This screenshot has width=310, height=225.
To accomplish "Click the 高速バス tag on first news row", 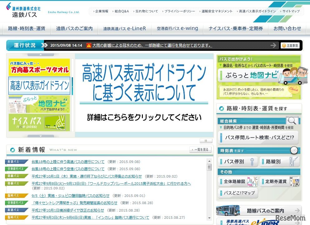I will 16,162.
